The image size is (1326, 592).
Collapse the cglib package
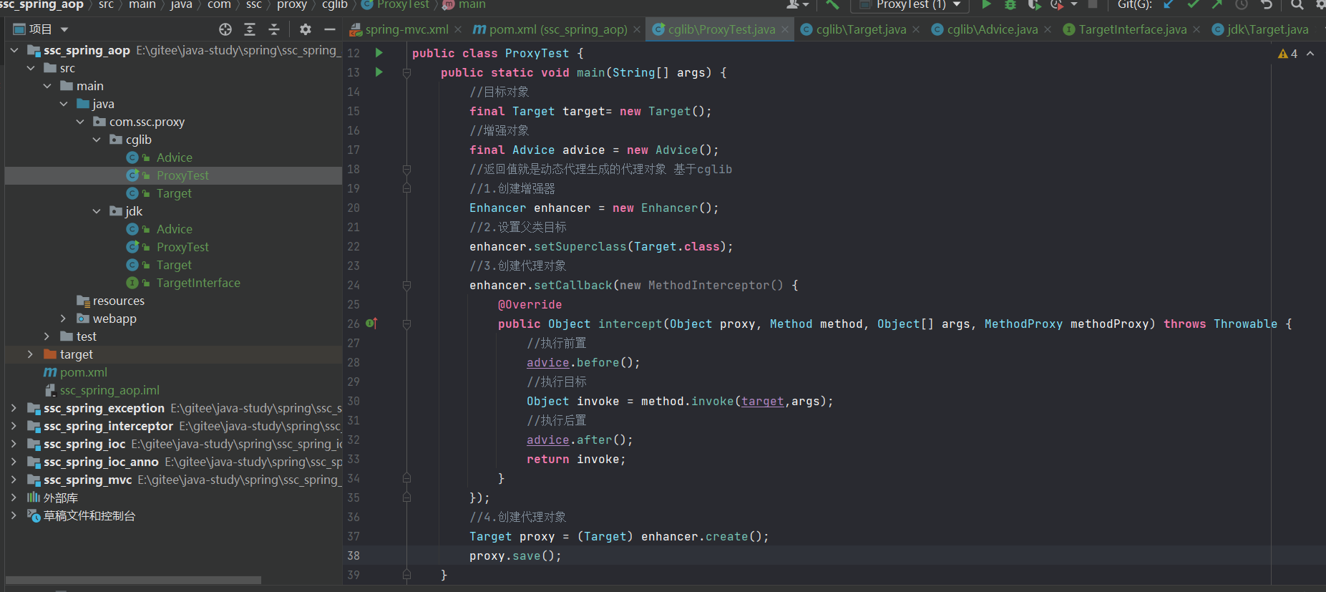pyautogui.click(x=97, y=140)
